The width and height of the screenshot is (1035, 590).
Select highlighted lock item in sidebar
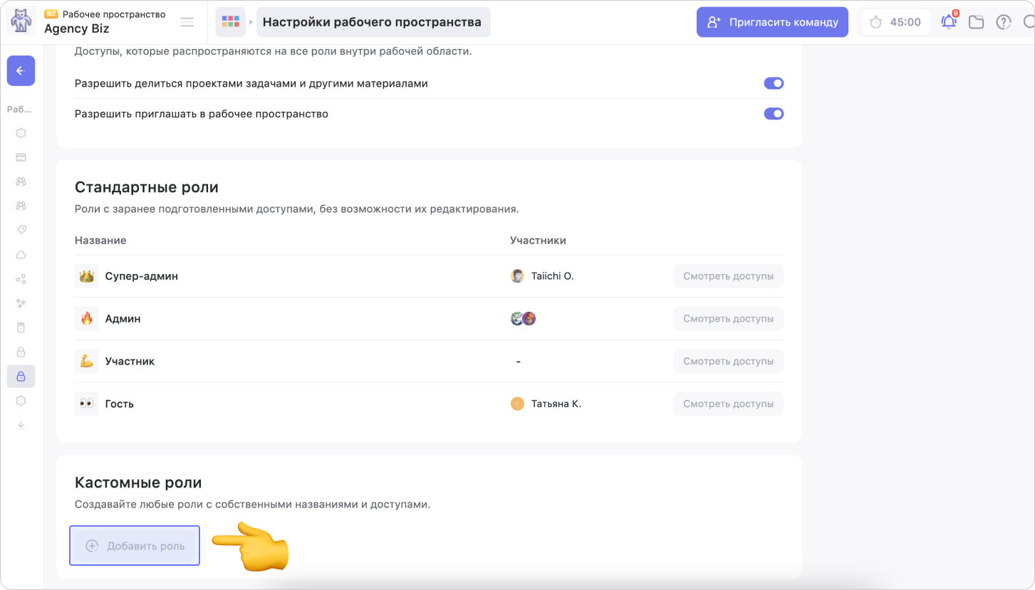(21, 376)
